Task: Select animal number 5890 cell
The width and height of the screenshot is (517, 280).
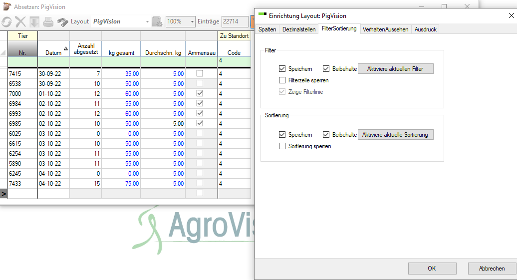Action: [22, 164]
